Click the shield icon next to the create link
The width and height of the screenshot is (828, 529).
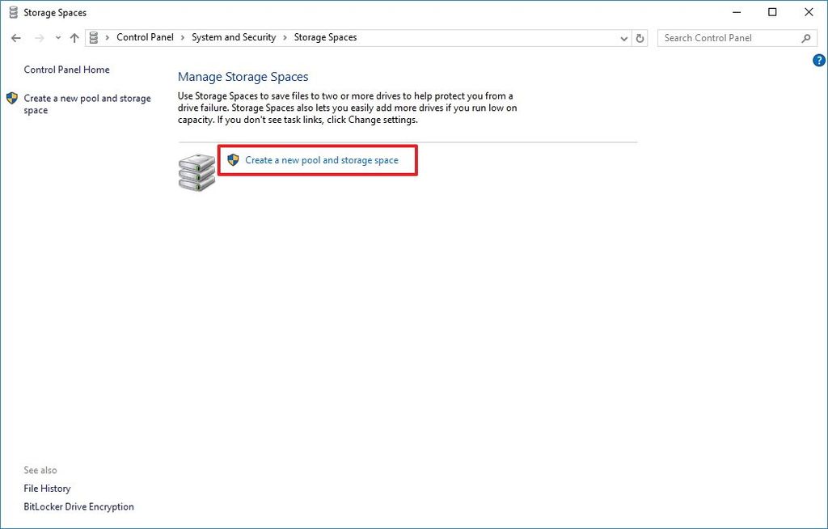(x=234, y=159)
